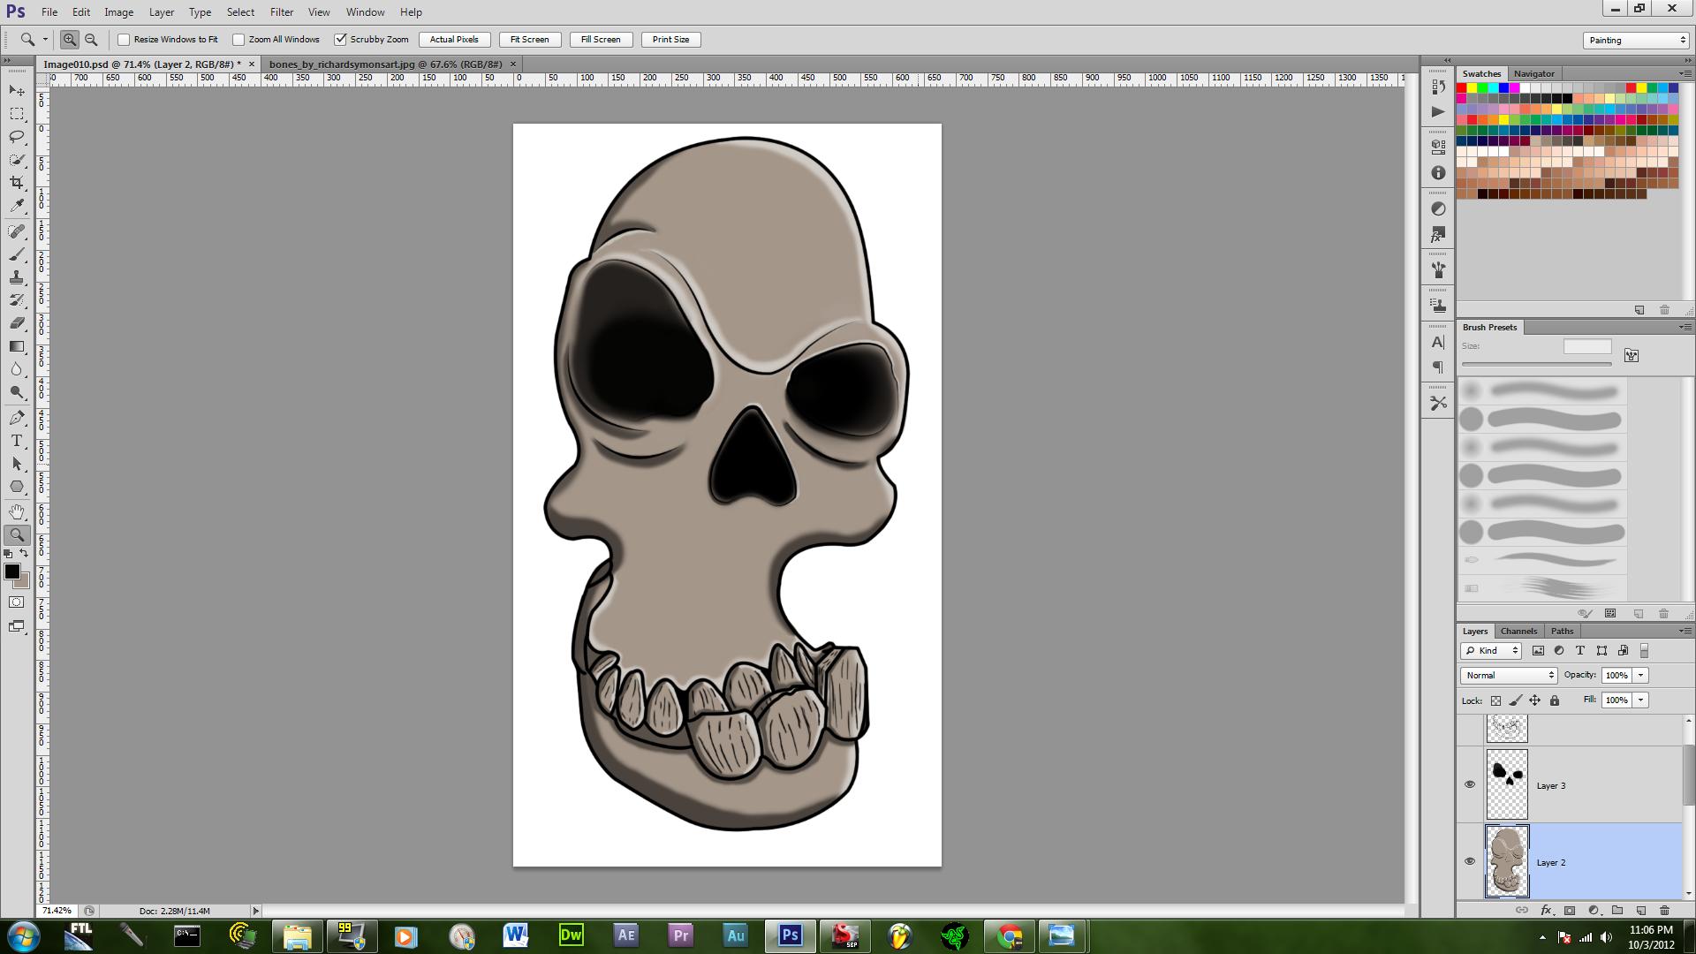Toggle lock all padlock icon

(x=1555, y=700)
